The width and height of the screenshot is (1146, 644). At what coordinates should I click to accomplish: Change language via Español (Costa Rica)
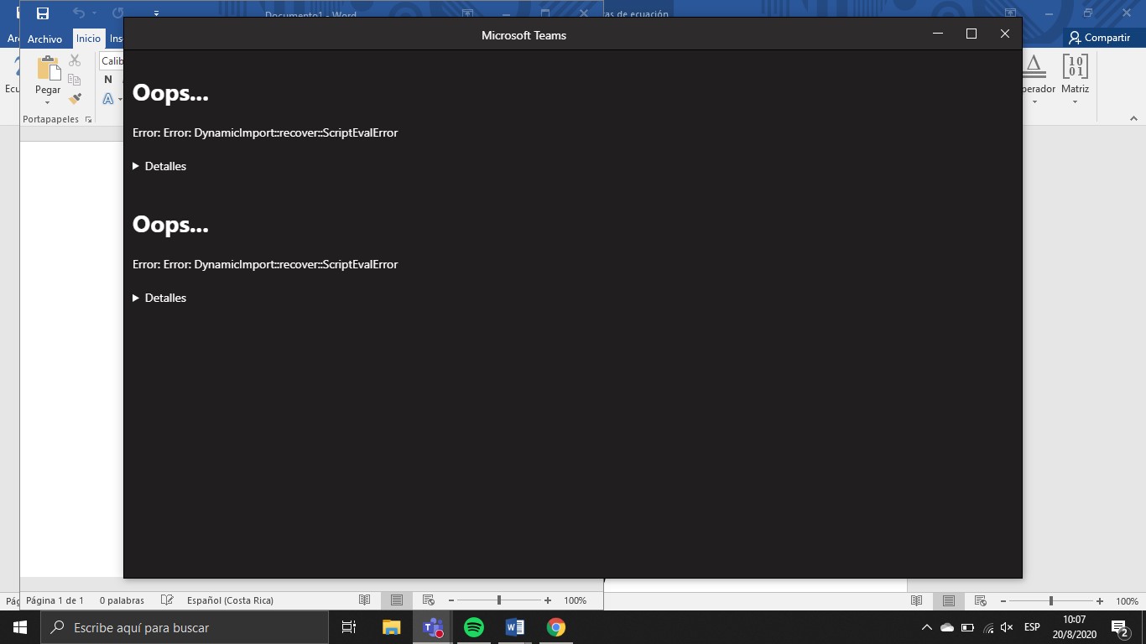230,600
